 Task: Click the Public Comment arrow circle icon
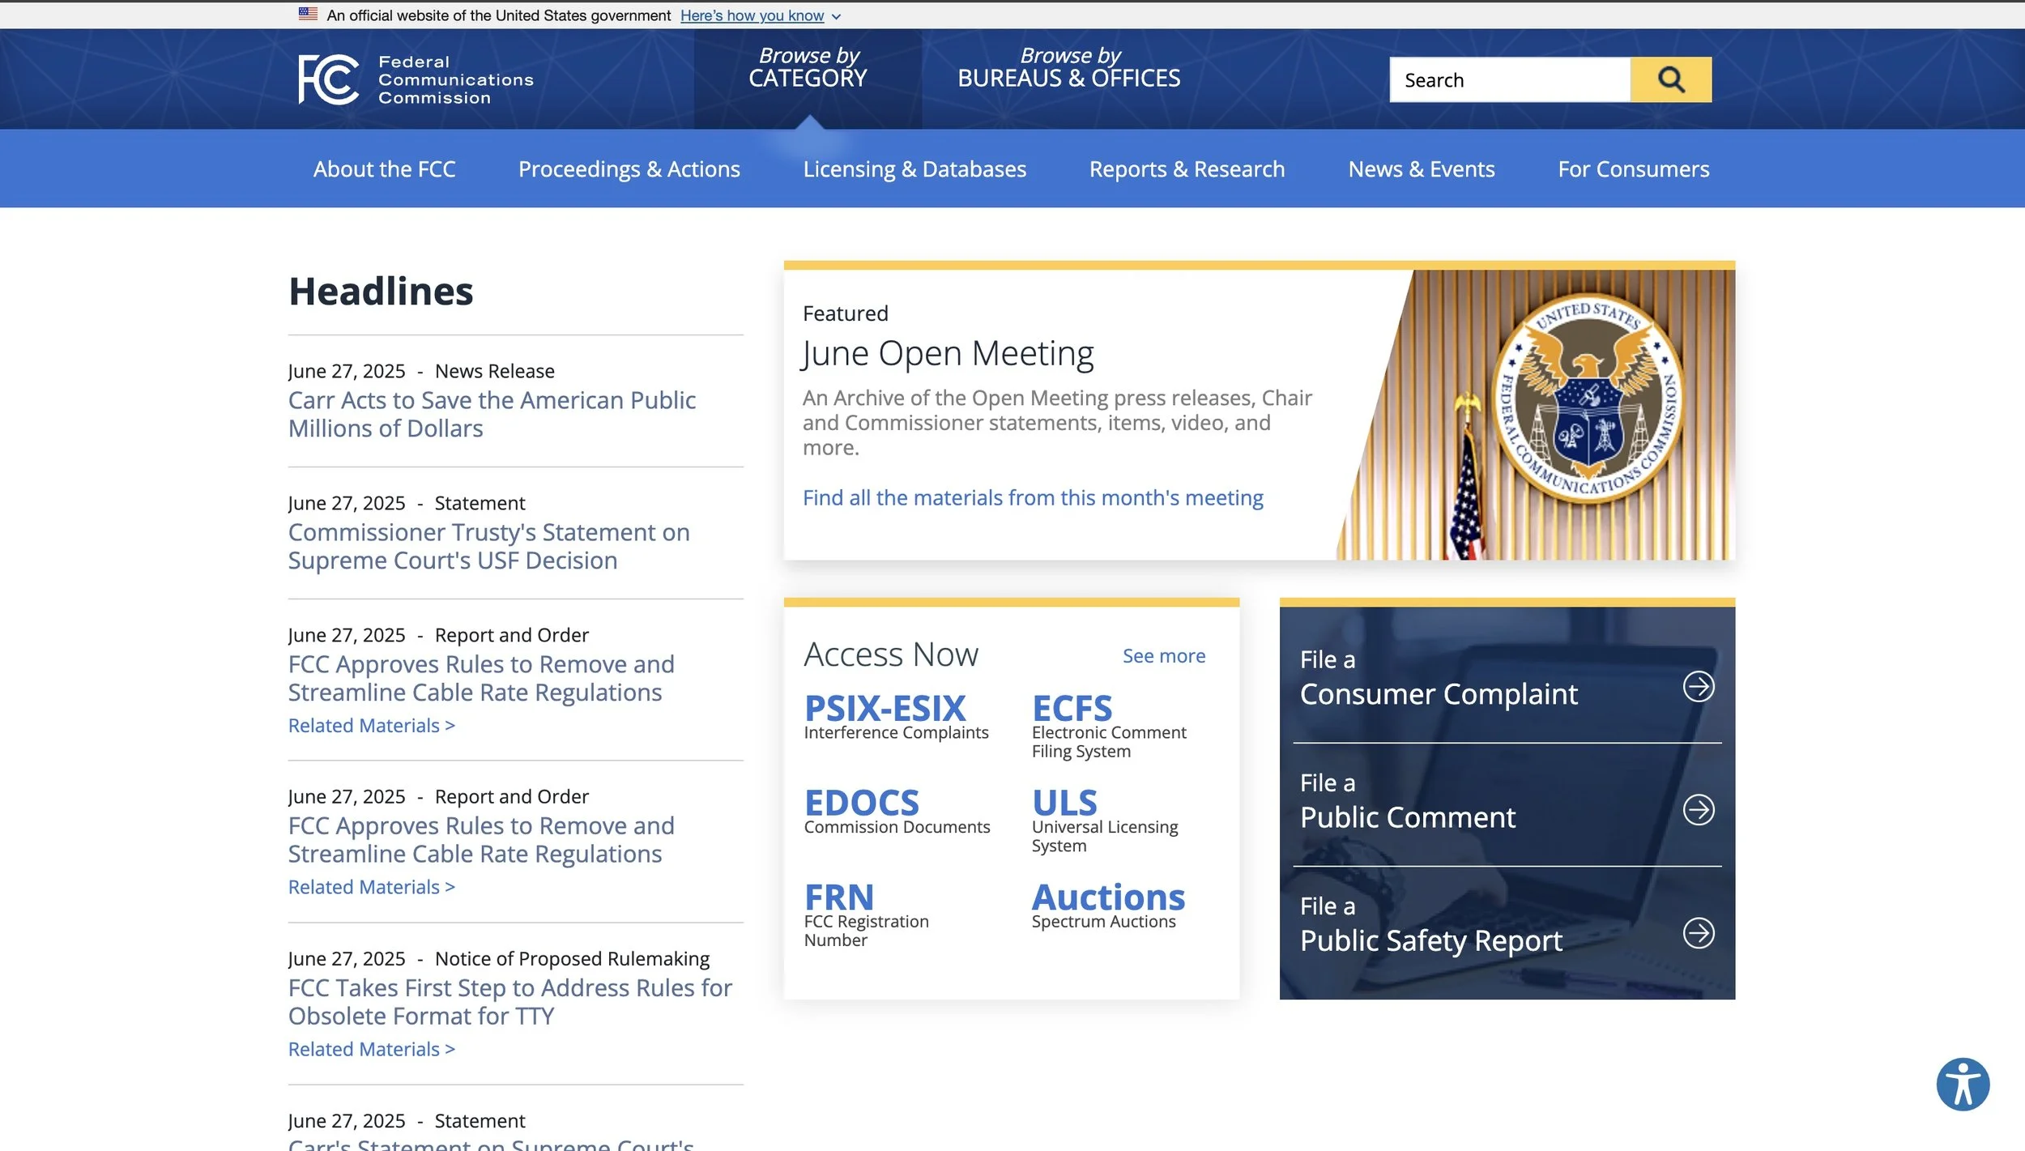(1698, 809)
